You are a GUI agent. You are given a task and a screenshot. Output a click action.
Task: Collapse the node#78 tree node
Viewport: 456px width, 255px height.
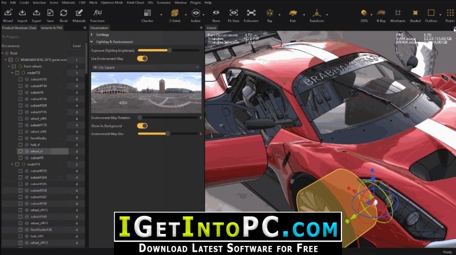[x=12, y=73]
